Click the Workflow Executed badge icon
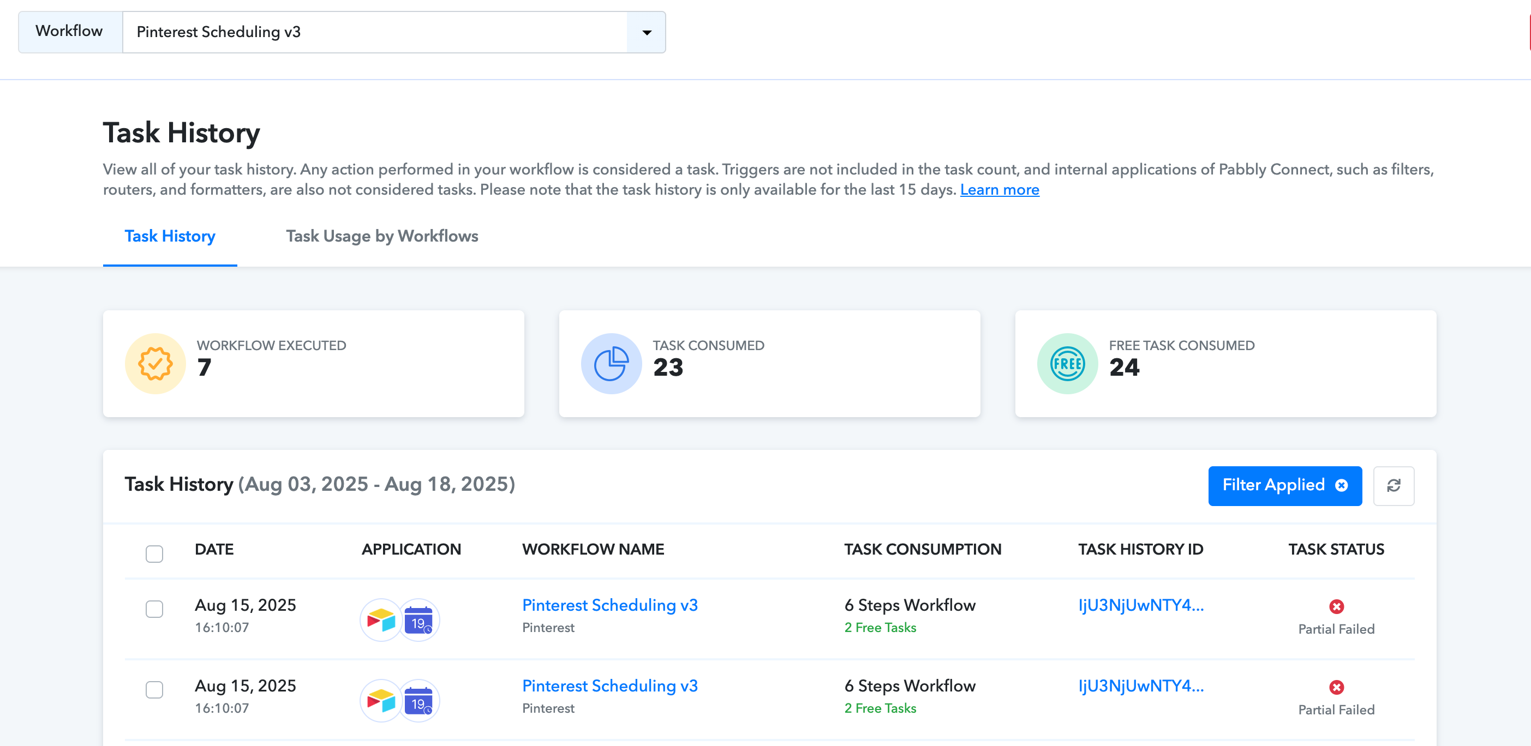The width and height of the screenshot is (1531, 746). (x=155, y=364)
